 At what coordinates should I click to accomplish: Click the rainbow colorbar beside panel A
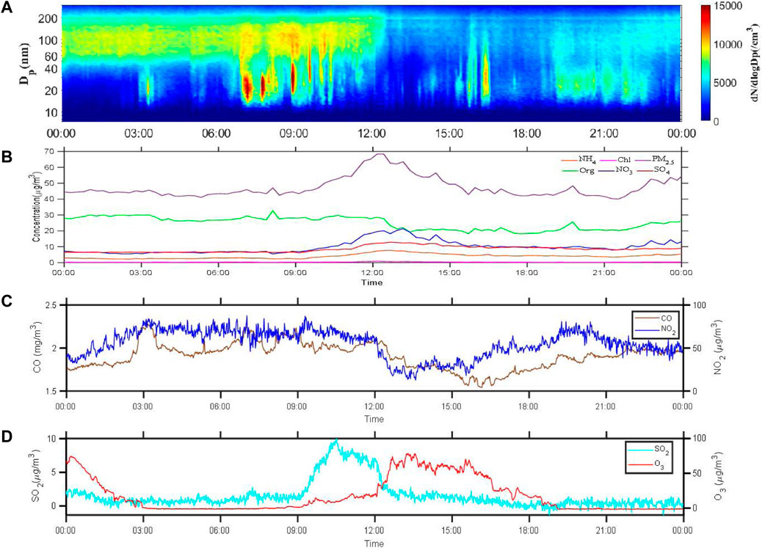[x=707, y=63]
